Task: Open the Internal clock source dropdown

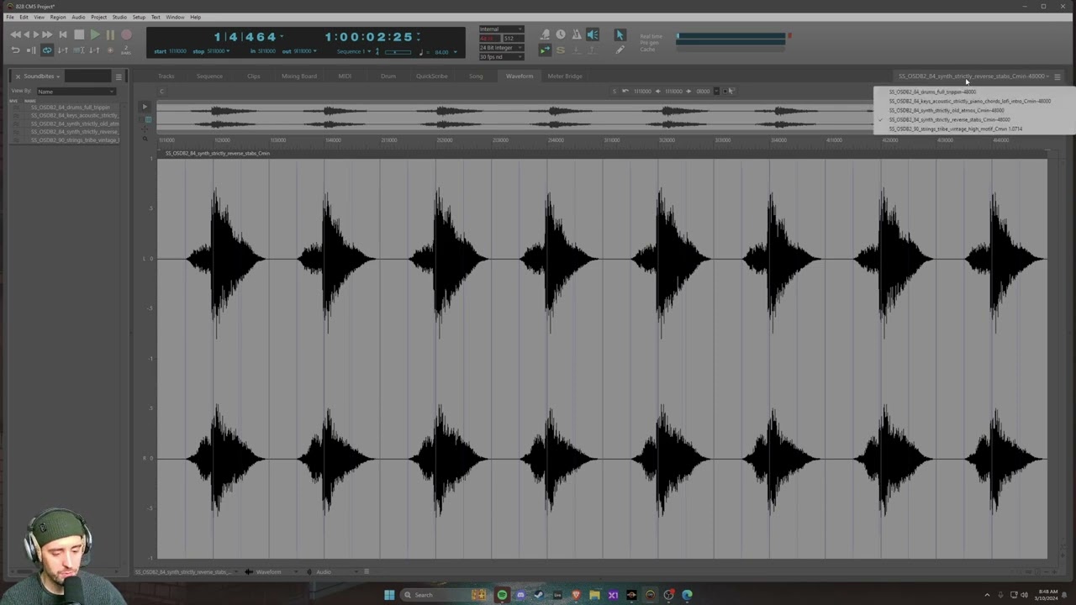Action: (501, 29)
